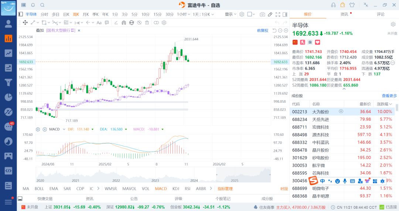
Task: Switch to 月K chart tab
Action: (86, 14)
